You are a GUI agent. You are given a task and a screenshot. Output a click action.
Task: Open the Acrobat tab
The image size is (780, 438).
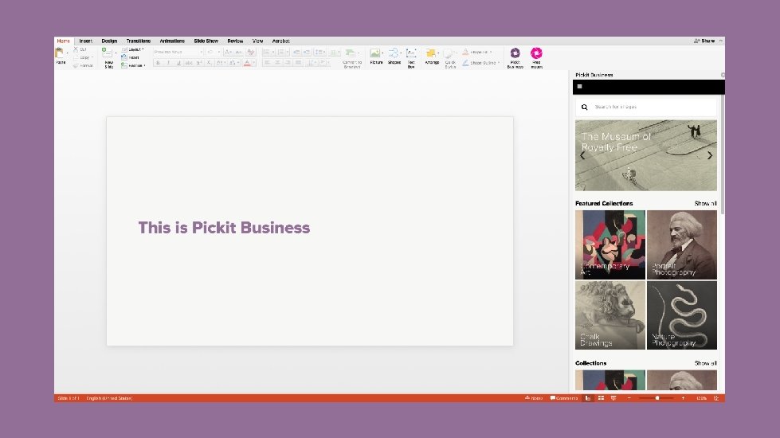pos(280,41)
